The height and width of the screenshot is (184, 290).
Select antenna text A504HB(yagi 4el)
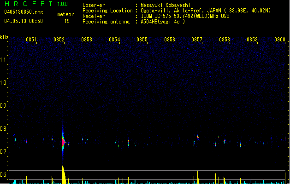coord(163,22)
